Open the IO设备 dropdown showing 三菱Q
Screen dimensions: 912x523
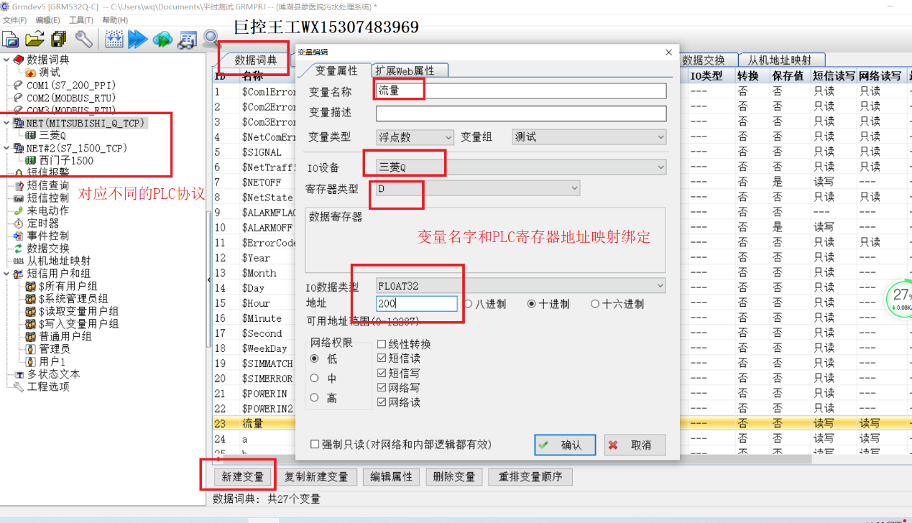pos(521,167)
